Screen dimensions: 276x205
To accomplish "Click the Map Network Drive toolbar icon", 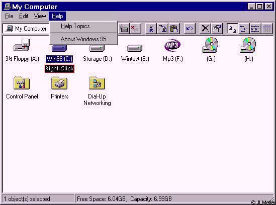I will (124, 29).
